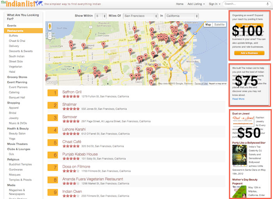Select the Restaurants category
Screen dimensions: 273x199
point(23,31)
